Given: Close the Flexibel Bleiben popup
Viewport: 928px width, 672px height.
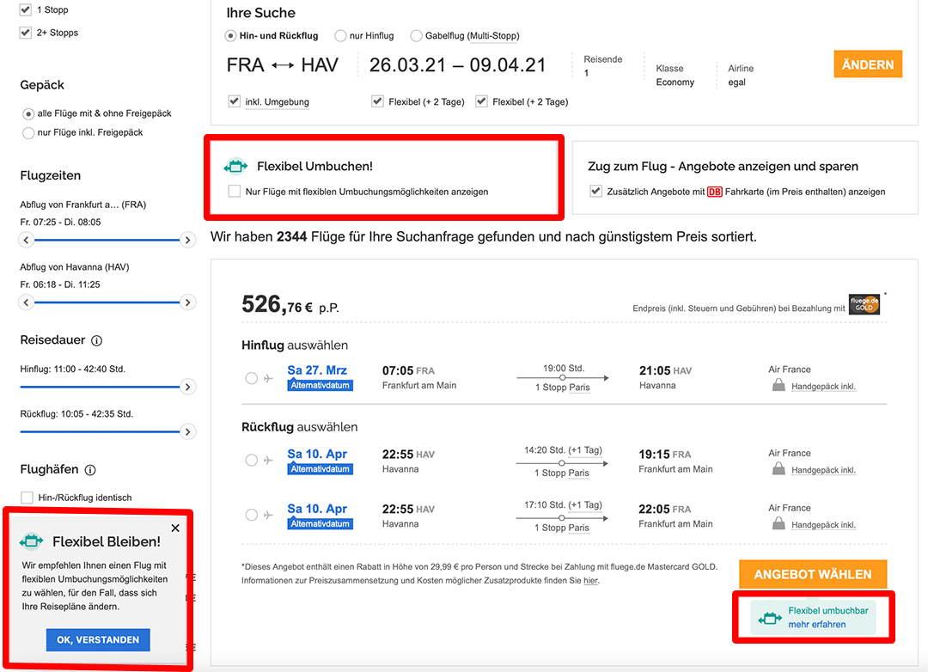Looking at the screenshot, I should 175,528.
